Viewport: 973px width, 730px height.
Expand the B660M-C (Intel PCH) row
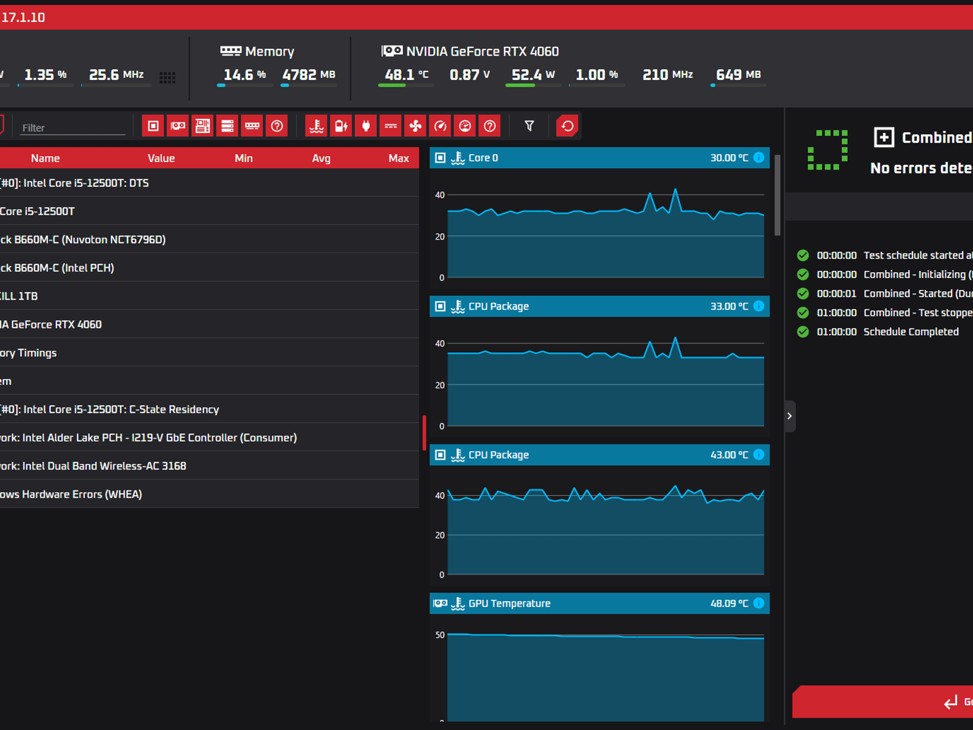[210, 268]
